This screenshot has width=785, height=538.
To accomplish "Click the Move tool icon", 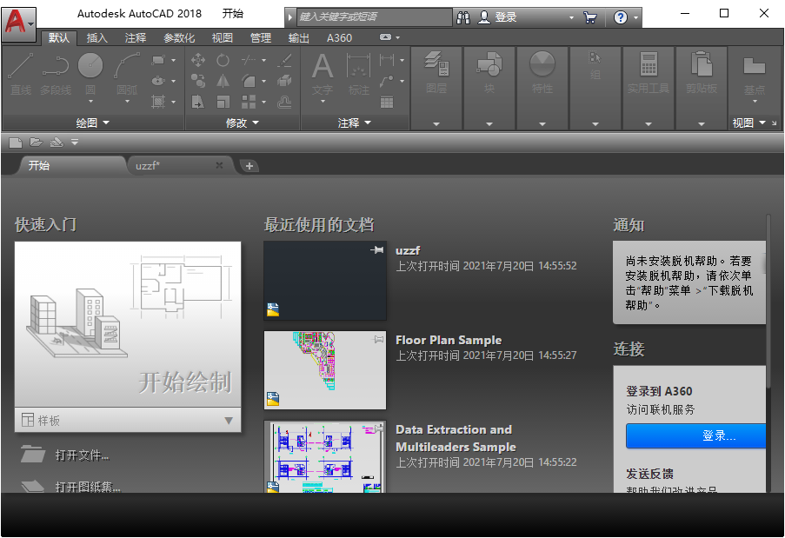I will pyautogui.click(x=198, y=61).
